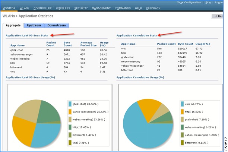Viewport: 228px width, 152px height.
Task: Open the FEEDBACK menu
Action: 153,8
